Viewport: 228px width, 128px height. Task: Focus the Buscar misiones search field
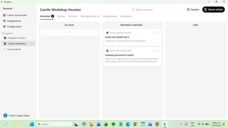[157, 9]
